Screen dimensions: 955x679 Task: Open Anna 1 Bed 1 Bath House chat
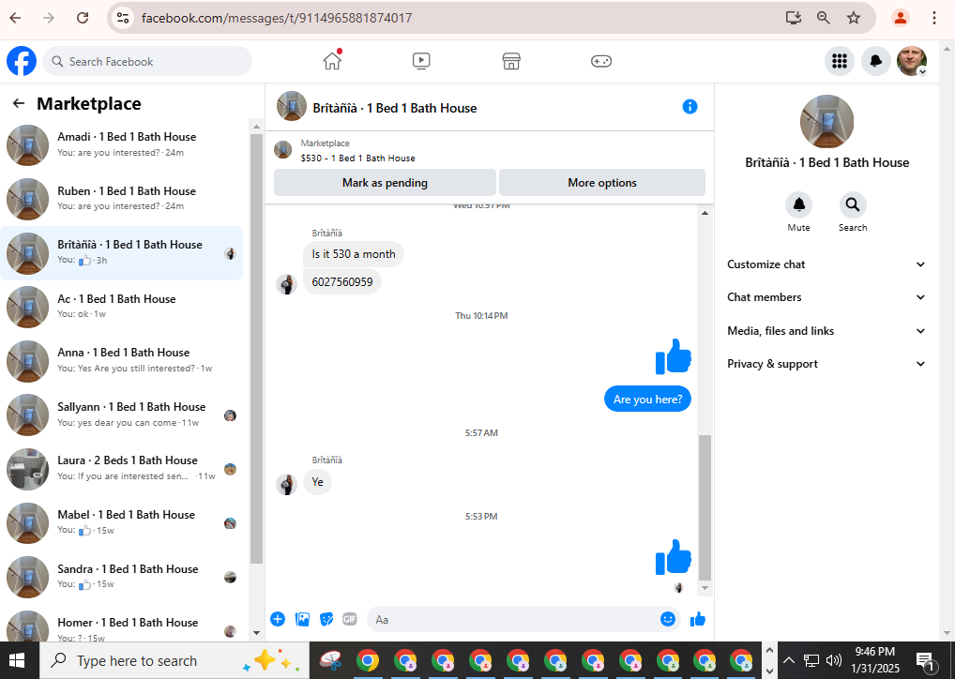pos(122,360)
